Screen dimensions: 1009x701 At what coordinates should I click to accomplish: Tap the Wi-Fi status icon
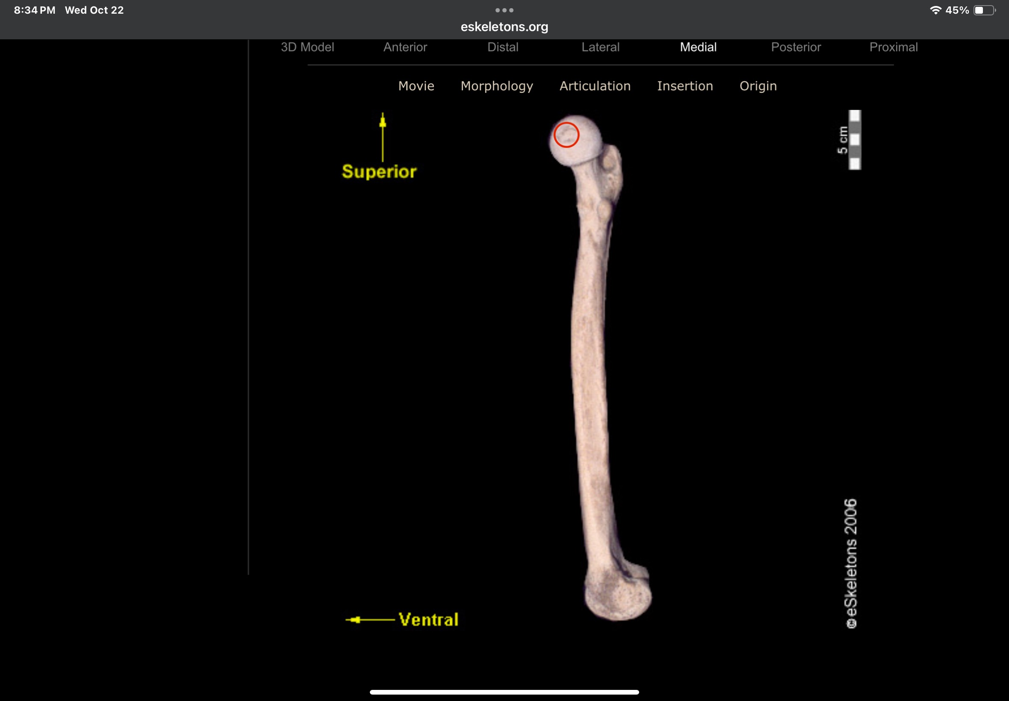935,10
